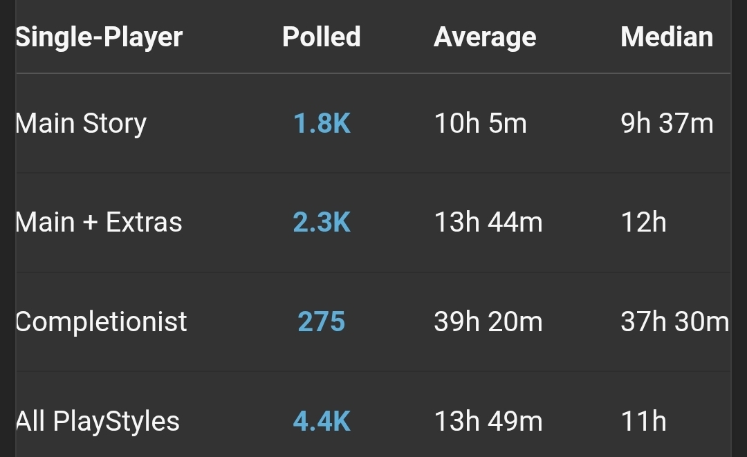Select the All PlayStyles row label
747x457 pixels.
pos(98,422)
